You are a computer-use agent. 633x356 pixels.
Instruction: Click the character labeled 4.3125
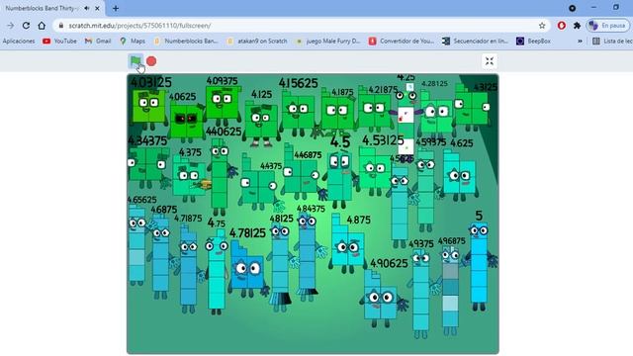(471, 108)
